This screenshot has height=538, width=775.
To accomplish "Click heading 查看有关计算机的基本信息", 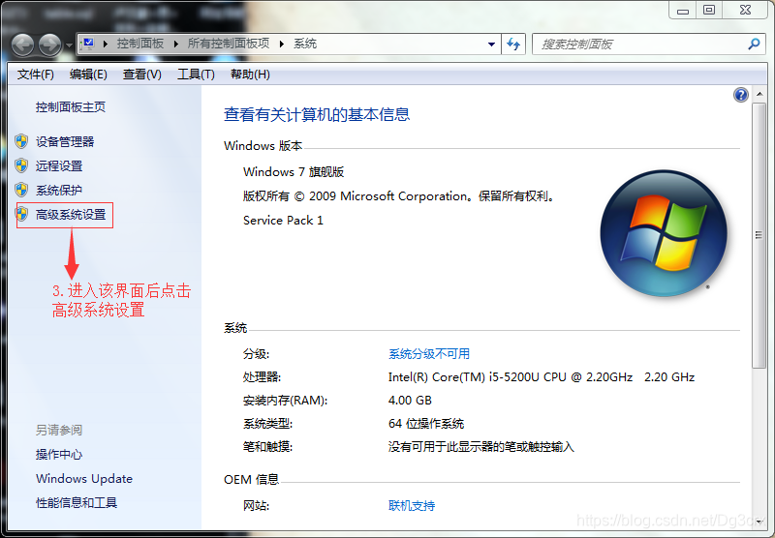I will (317, 114).
